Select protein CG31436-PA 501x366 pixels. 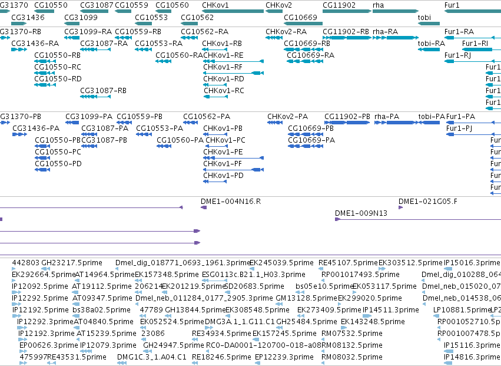(x=20, y=134)
